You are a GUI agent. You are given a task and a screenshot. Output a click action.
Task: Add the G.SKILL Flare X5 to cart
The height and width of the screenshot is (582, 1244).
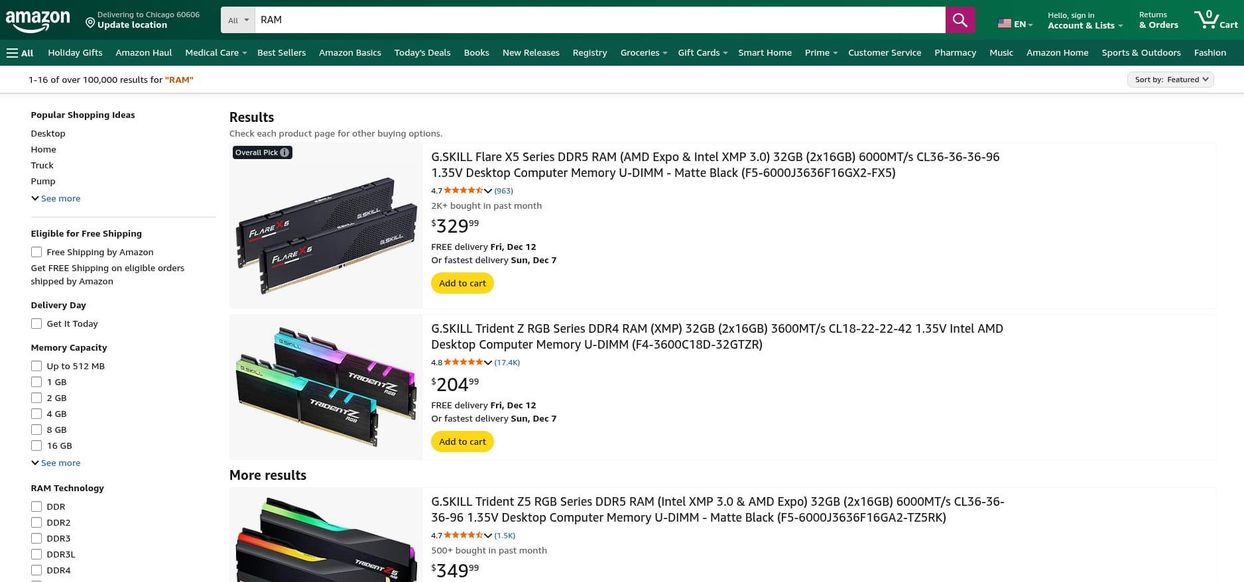pyautogui.click(x=462, y=283)
